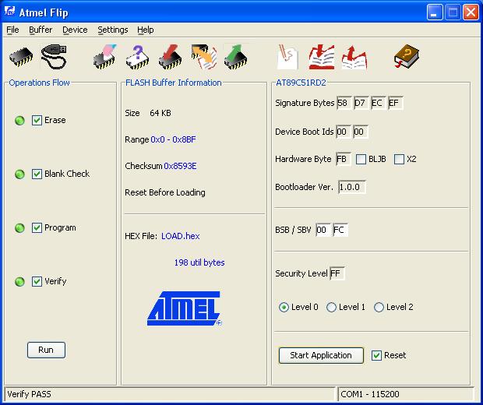Click the Hardware Byte FB field
The image size is (483, 405).
343,159
